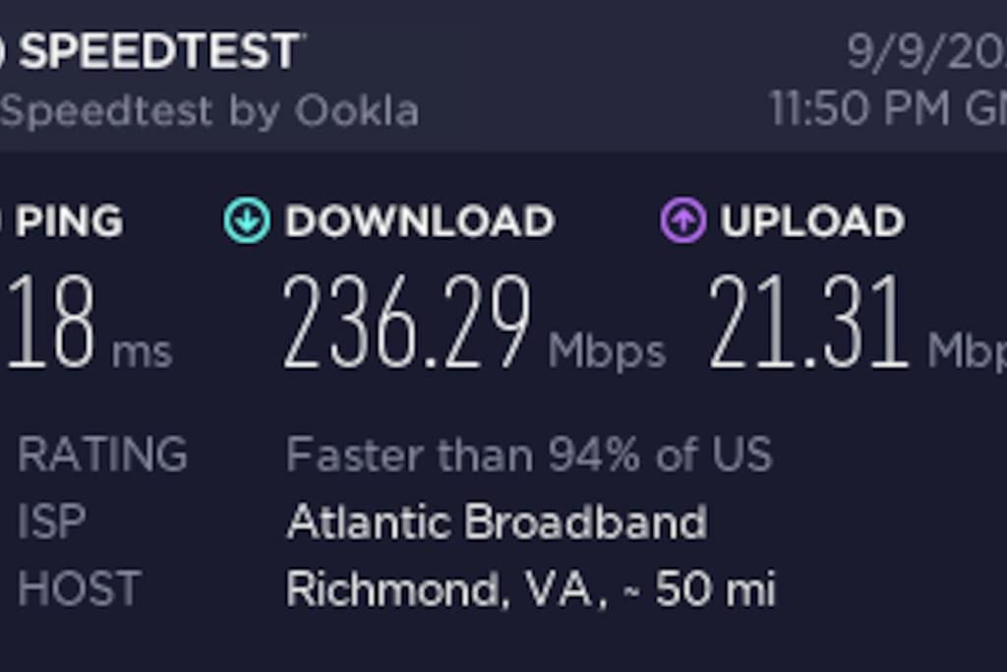Screen dimensions: 1007x672
Task: Select the 21.31 upload speed value
Action: coord(806,325)
